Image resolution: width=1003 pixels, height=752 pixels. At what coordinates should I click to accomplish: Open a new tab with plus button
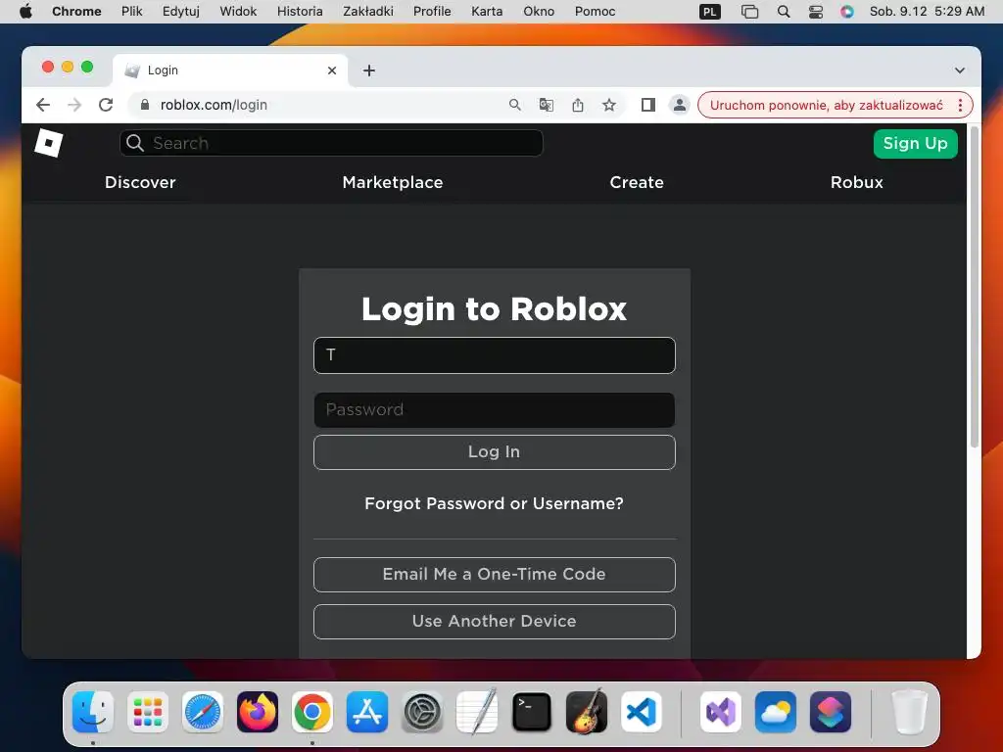click(x=369, y=70)
